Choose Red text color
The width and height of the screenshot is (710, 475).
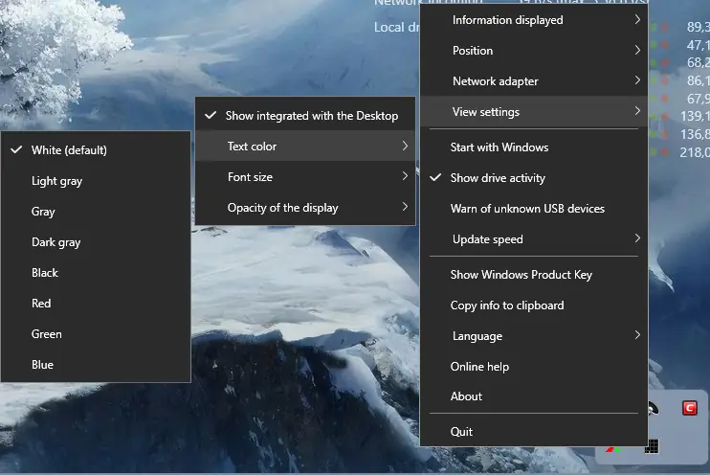tap(96, 304)
